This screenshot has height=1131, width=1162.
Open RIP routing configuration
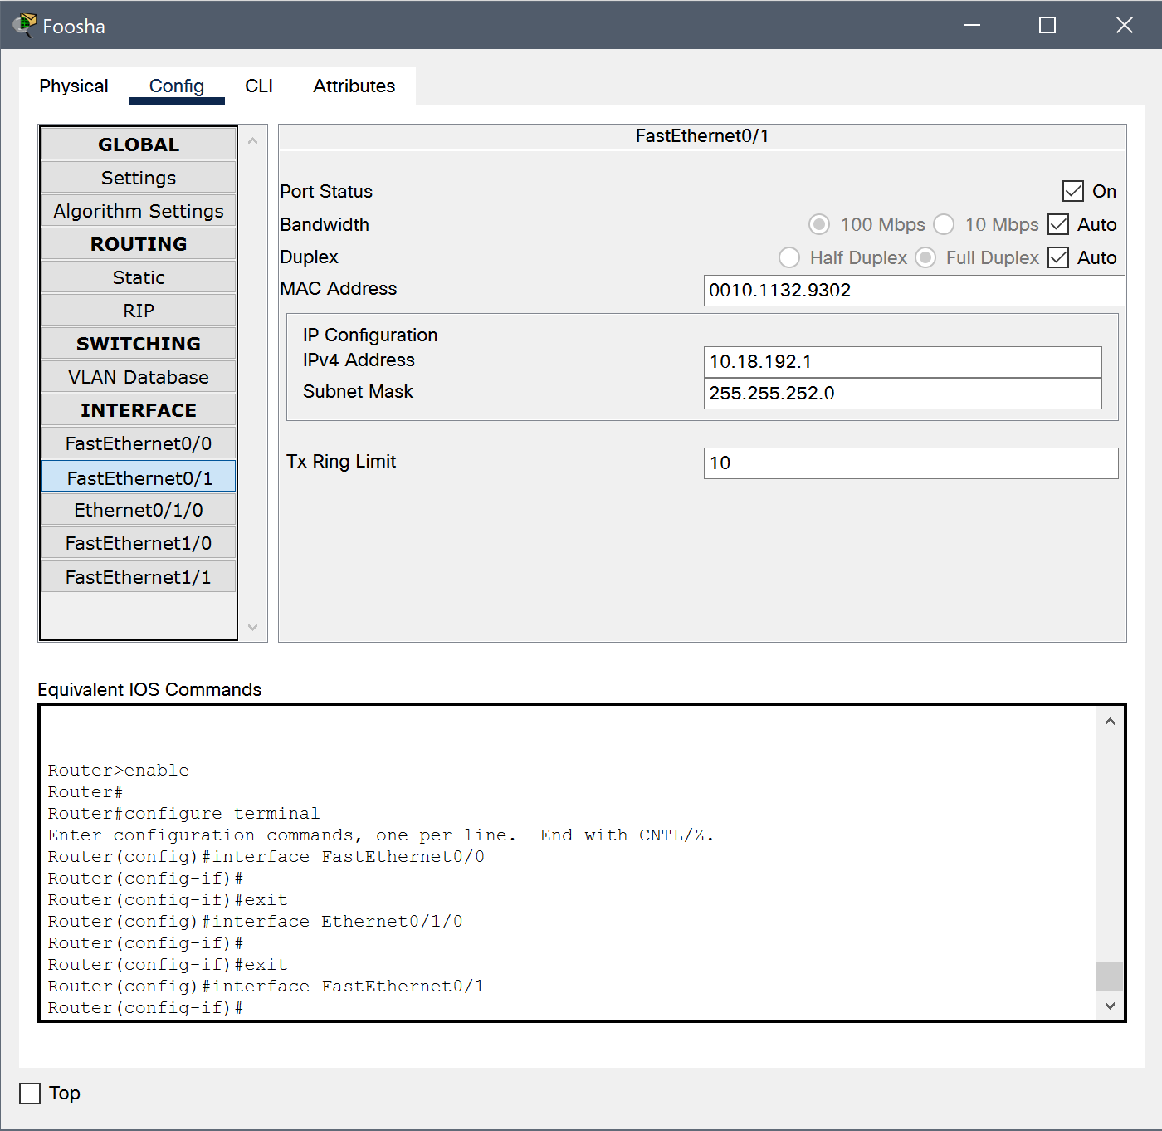tap(139, 311)
